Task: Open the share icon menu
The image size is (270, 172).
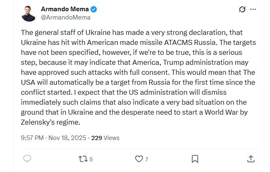Action: 250,158
